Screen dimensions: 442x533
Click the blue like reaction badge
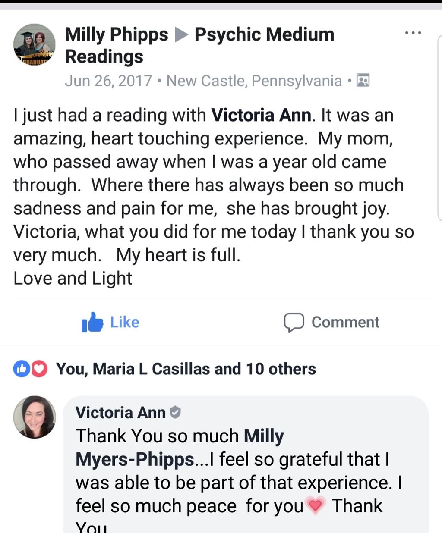coord(21,369)
